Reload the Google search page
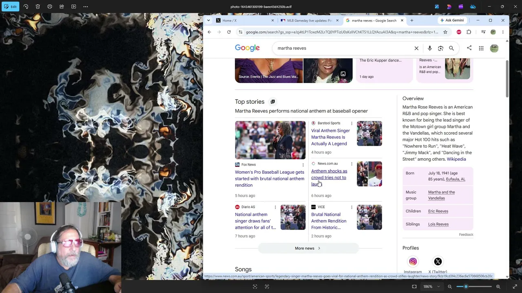The width and height of the screenshot is (522, 293). 229,32
